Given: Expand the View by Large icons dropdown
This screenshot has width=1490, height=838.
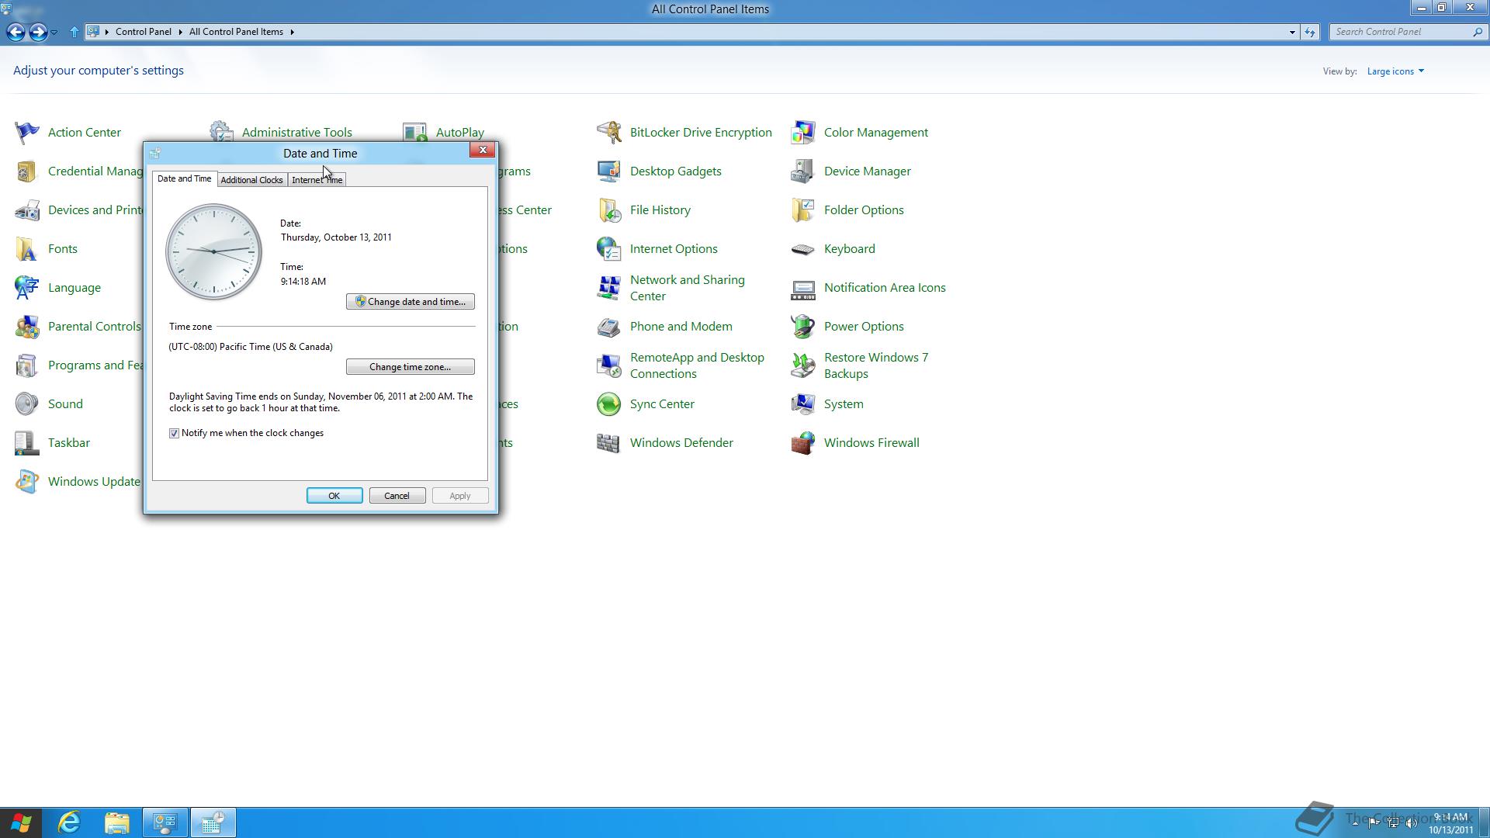Looking at the screenshot, I should [x=1395, y=71].
